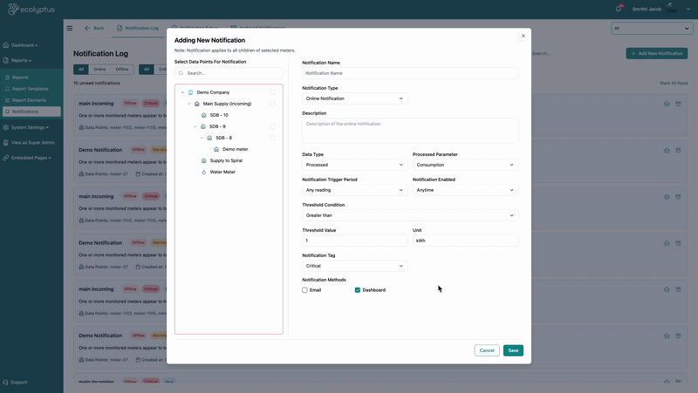Click the ecolyptus logo
This screenshot has width=698, height=393.
tap(31, 9)
